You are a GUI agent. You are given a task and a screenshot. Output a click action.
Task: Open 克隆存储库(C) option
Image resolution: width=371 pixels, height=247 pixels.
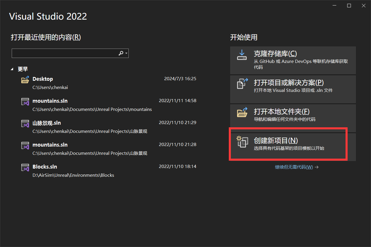[x=293, y=60]
